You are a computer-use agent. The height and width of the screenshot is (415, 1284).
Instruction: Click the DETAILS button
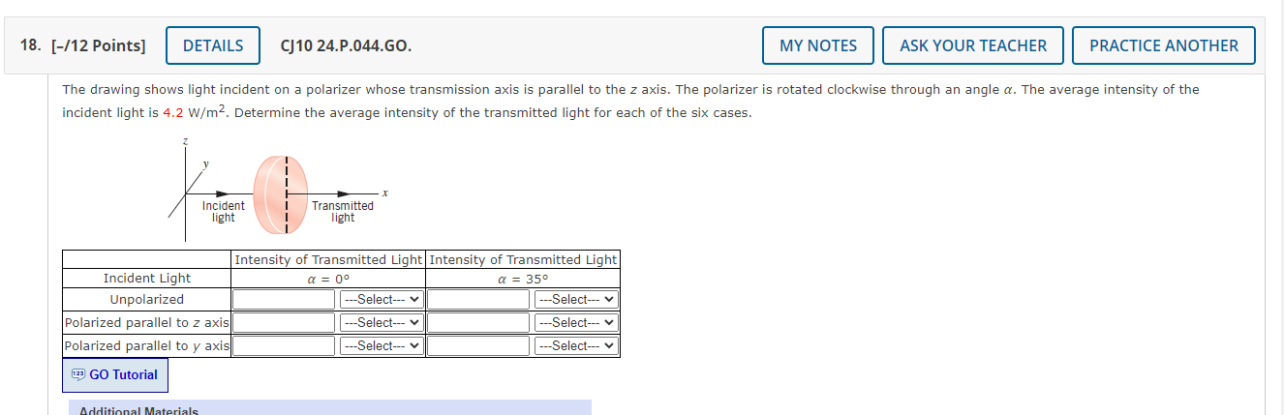click(x=213, y=45)
